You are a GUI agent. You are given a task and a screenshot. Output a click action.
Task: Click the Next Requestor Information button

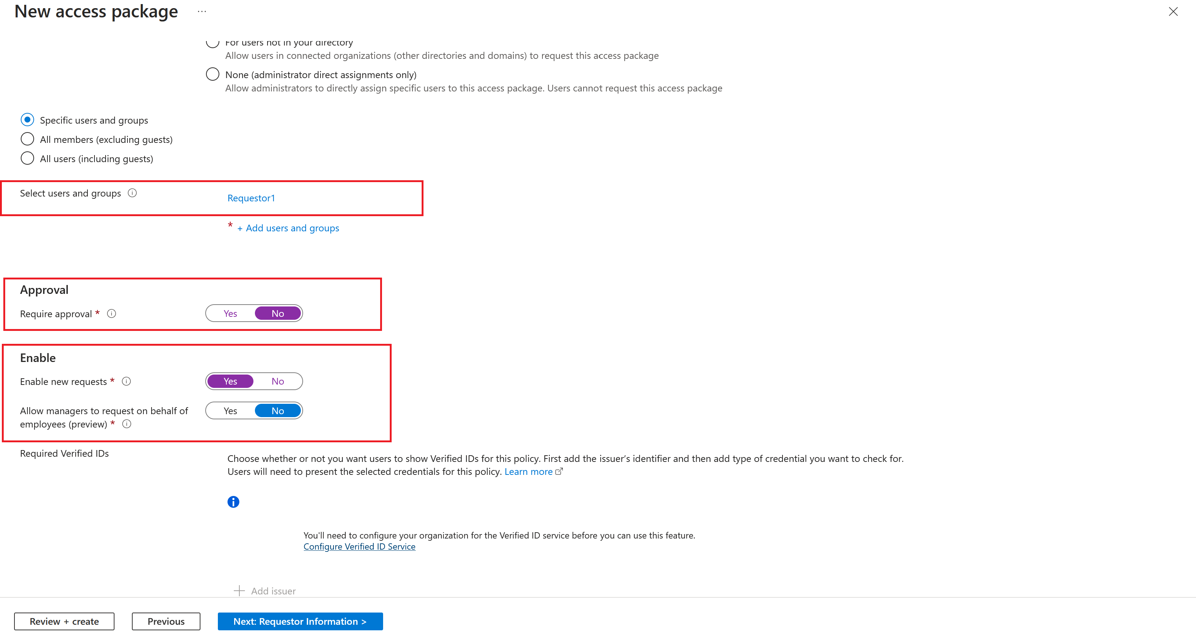(x=300, y=621)
